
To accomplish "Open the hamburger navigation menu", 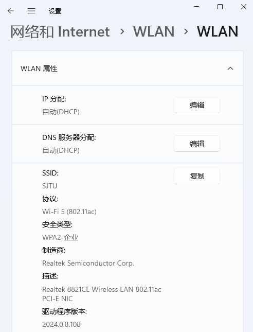I will pos(31,11).
